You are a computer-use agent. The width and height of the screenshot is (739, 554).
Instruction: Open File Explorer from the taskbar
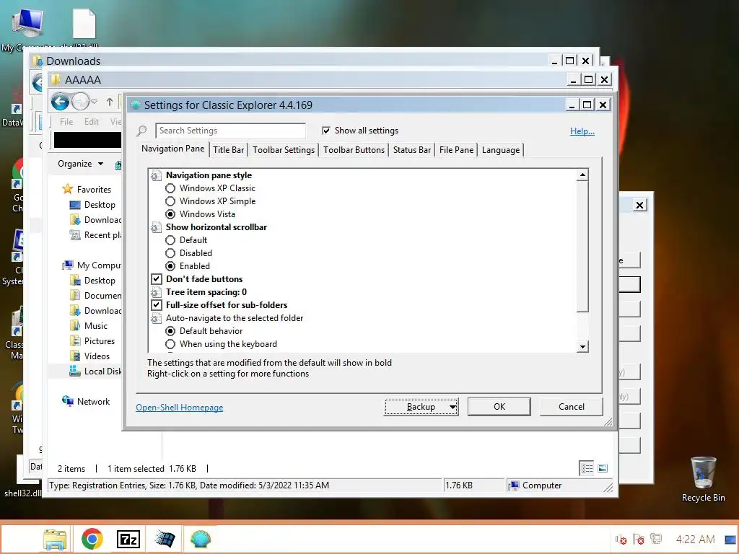tap(55, 540)
